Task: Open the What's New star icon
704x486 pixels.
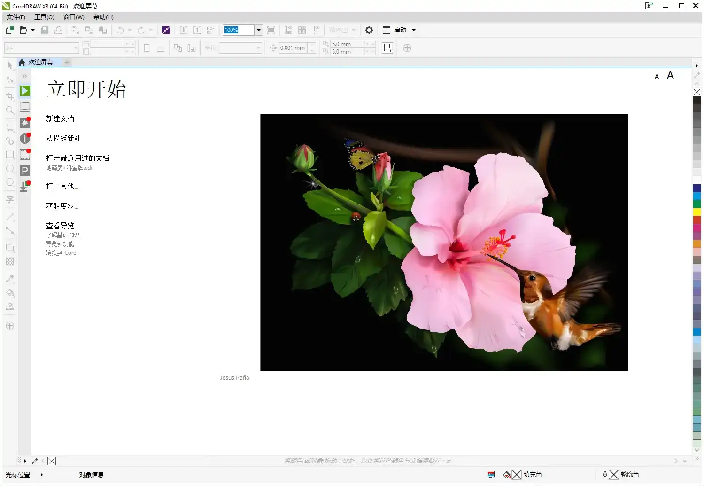Action: click(x=25, y=123)
